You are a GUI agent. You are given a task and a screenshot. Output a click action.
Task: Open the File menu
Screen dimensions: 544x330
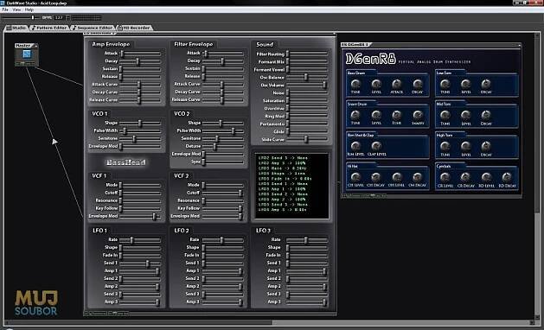coord(5,10)
